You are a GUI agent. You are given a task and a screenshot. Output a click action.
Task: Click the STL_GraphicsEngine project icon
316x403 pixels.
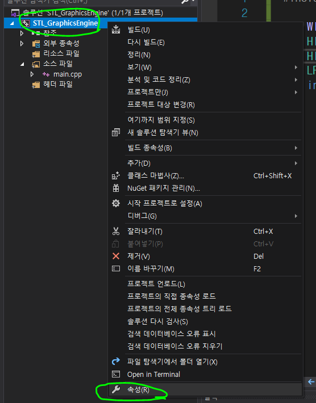click(x=26, y=23)
